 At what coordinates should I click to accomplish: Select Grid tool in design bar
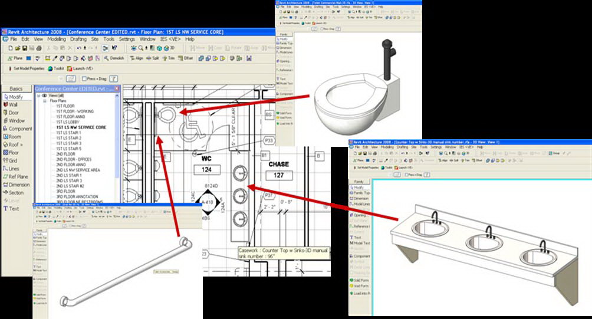[x=10, y=160]
